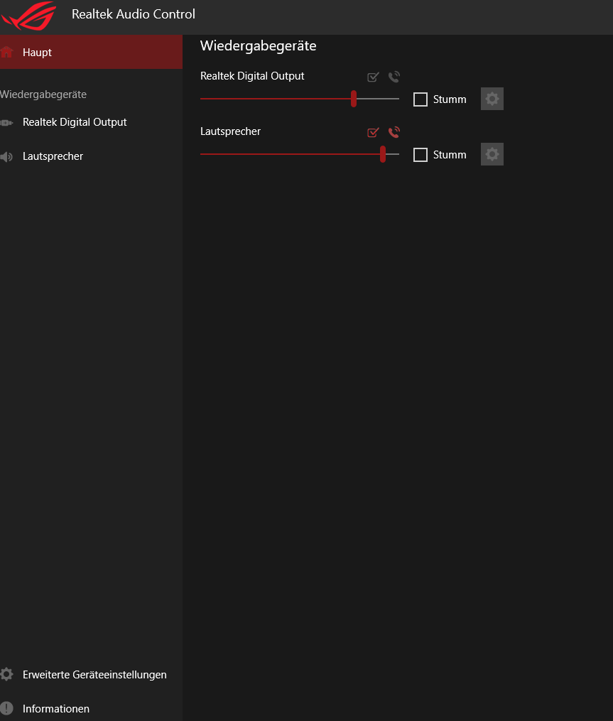Screen dimensions: 613x721
Task: Click the speaker icon beside Lautsprecher
Action: [x=6, y=157]
